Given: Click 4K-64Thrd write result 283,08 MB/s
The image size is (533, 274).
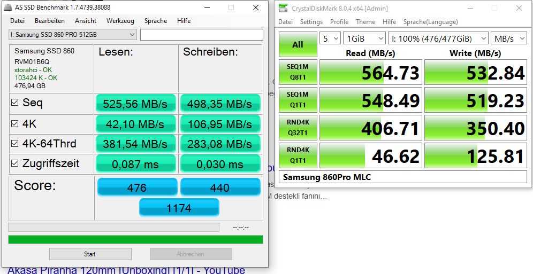Looking at the screenshot, I should pyautogui.click(x=220, y=144).
